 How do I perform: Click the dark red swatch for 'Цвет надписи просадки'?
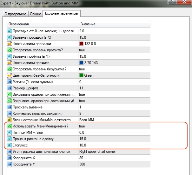tap(81, 44)
